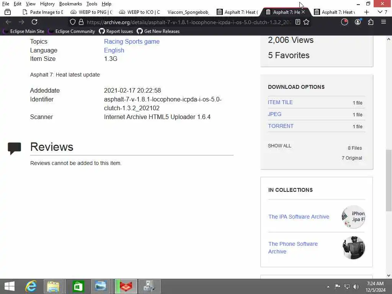The width and height of the screenshot is (392, 294).
Task: Open Windows Store from taskbar
Action: [78, 286]
